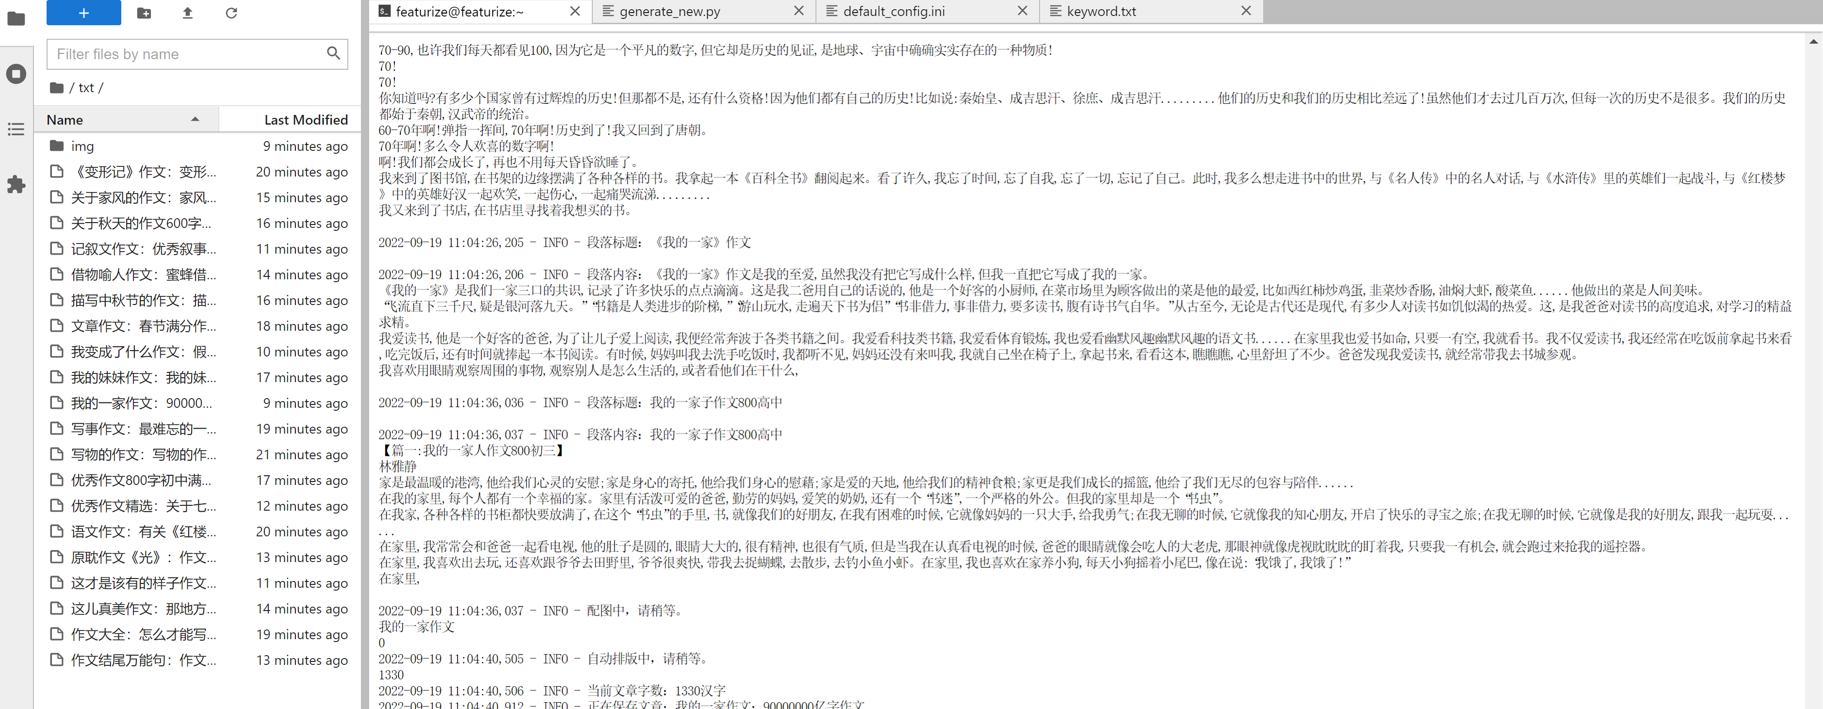Screen dimensions: 1823x709
Task: Click the txt breadcrumb link
Action: pos(86,88)
